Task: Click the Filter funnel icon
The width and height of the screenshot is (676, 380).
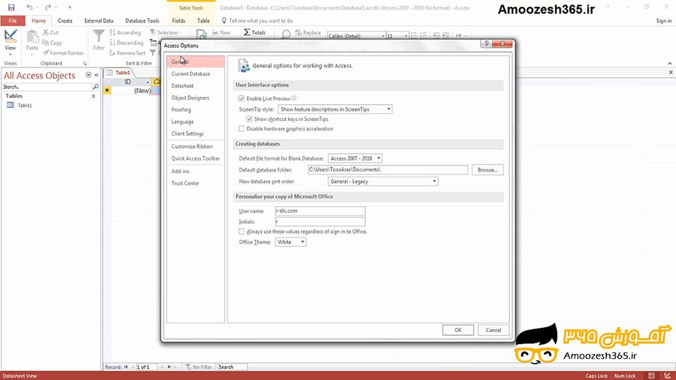Action: coord(99,36)
